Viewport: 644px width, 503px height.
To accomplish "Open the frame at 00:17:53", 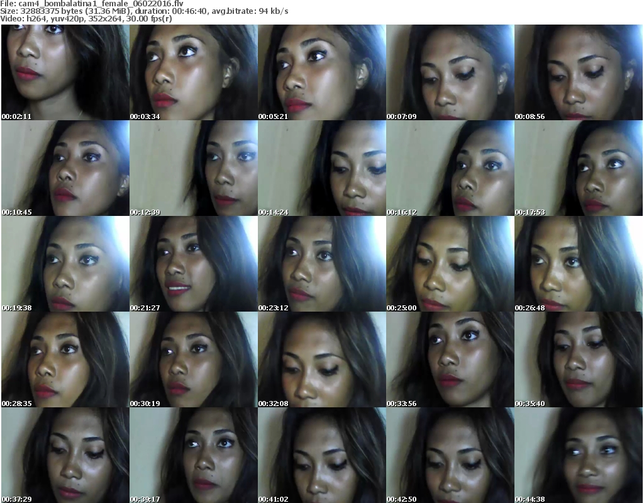I will click(x=579, y=168).
